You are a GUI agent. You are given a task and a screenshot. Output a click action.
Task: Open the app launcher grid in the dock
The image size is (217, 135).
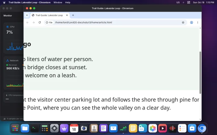click(15, 128)
